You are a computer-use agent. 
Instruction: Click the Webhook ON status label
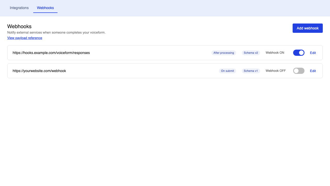275,53
